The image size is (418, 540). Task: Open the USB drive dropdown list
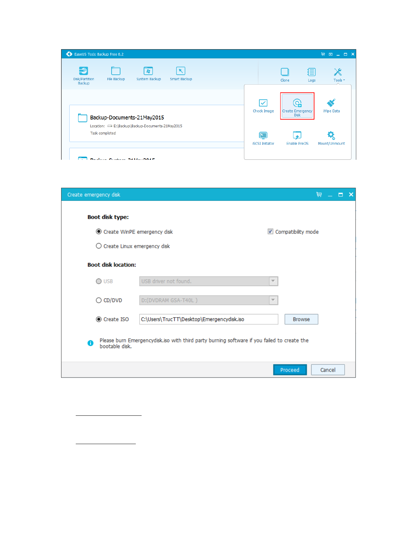(x=273, y=281)
